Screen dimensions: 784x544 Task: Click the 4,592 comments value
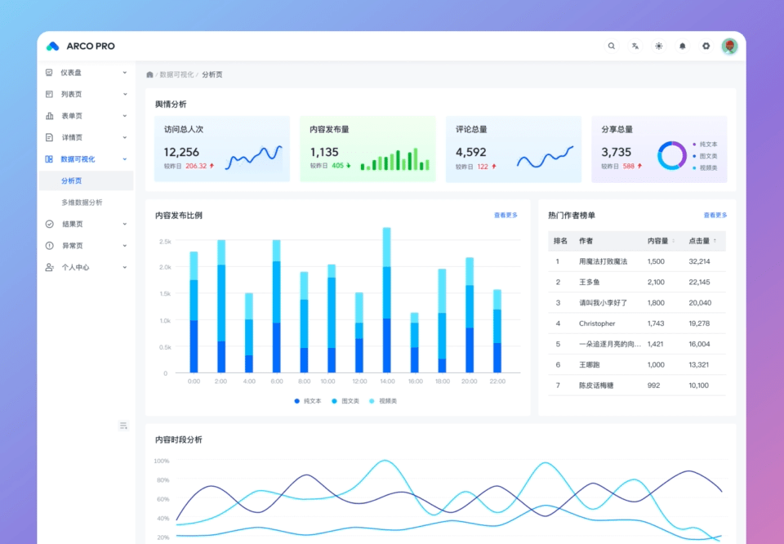coord(471,152)
